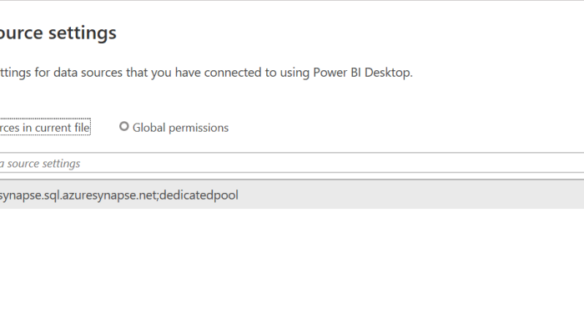Click the right end of the Synapse row
The width and height of the screenshot is (584, 334).
559,195
